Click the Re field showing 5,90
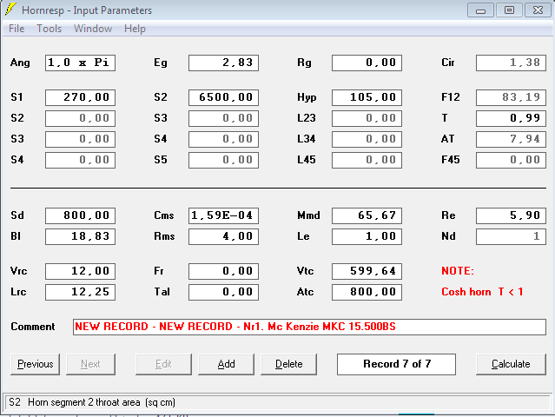The width and height of the screenshot is (555, 417). 511,216
